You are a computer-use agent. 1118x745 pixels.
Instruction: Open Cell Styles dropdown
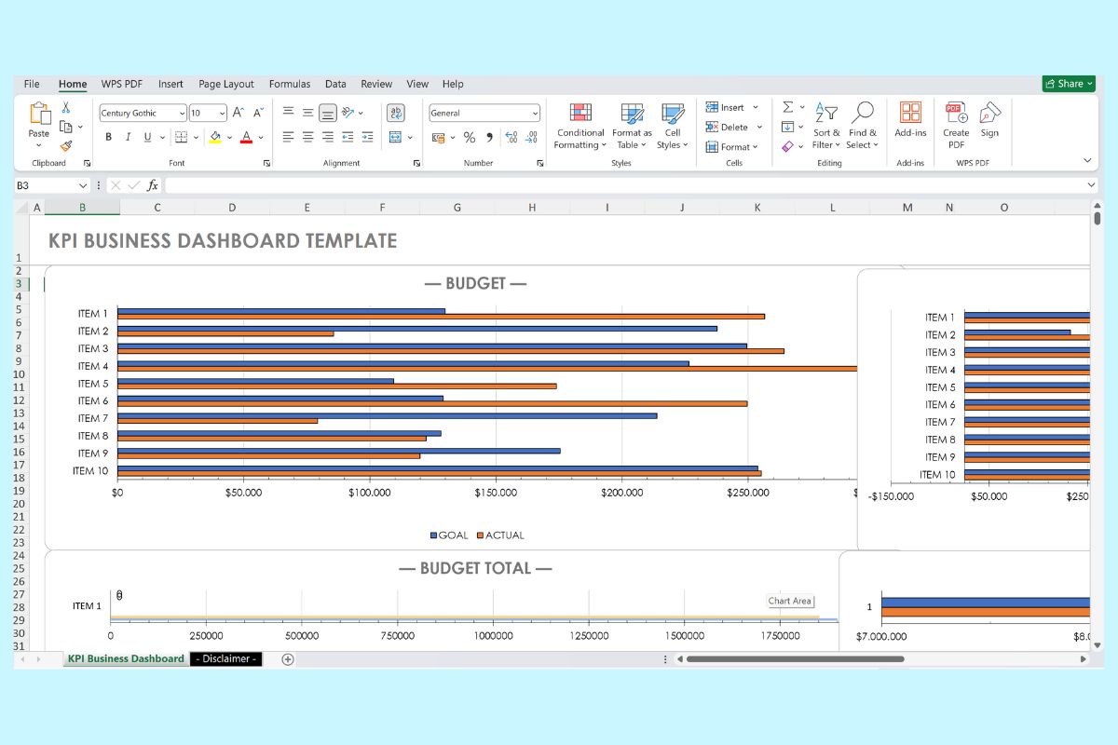click(672, 126)
